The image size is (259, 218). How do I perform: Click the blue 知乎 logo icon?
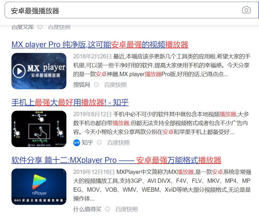[76, 142]
